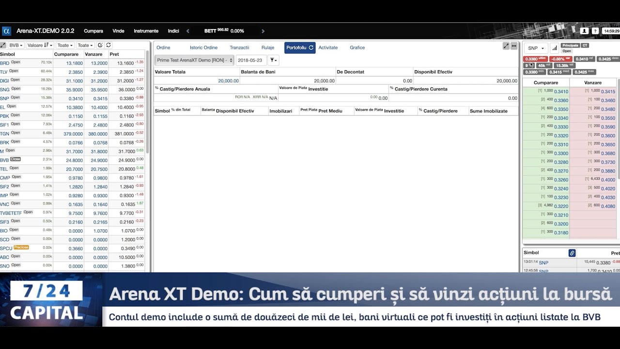
Task: Open the user account icon
Action: tap(584, 31)
